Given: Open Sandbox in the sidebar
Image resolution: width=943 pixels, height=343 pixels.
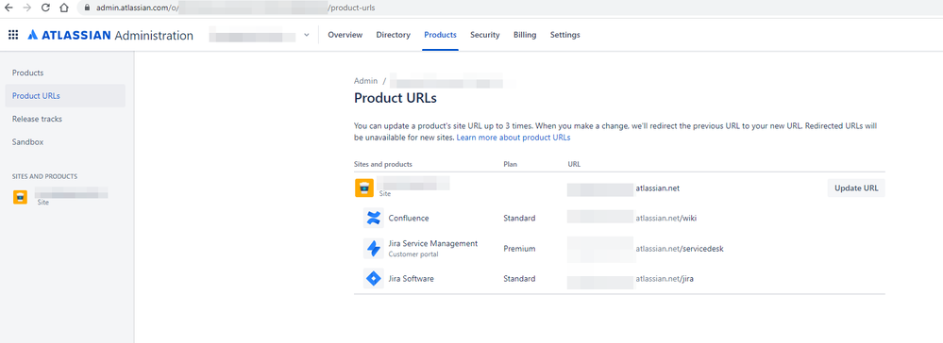Looking at the screenshot, I should (65, 141).
